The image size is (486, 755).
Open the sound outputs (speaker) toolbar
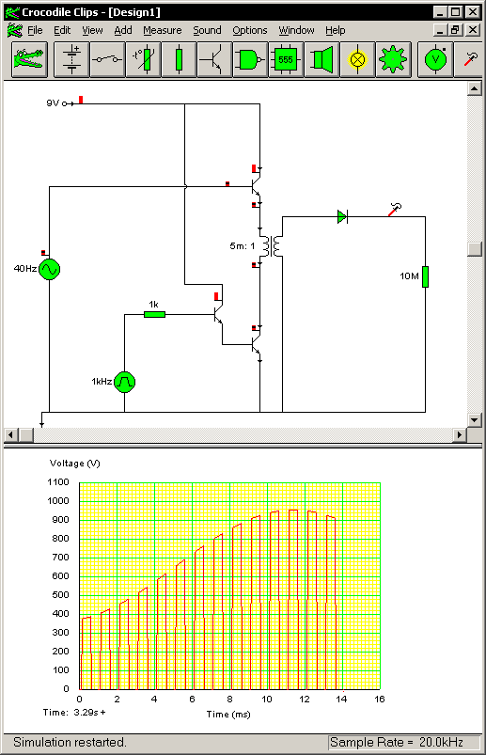pyautogui.click(x=321, y=60)
